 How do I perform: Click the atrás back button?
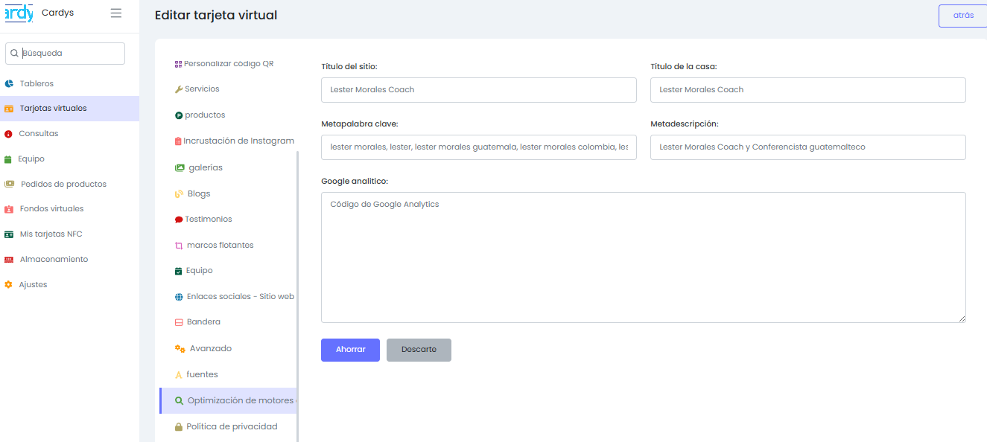962,16
